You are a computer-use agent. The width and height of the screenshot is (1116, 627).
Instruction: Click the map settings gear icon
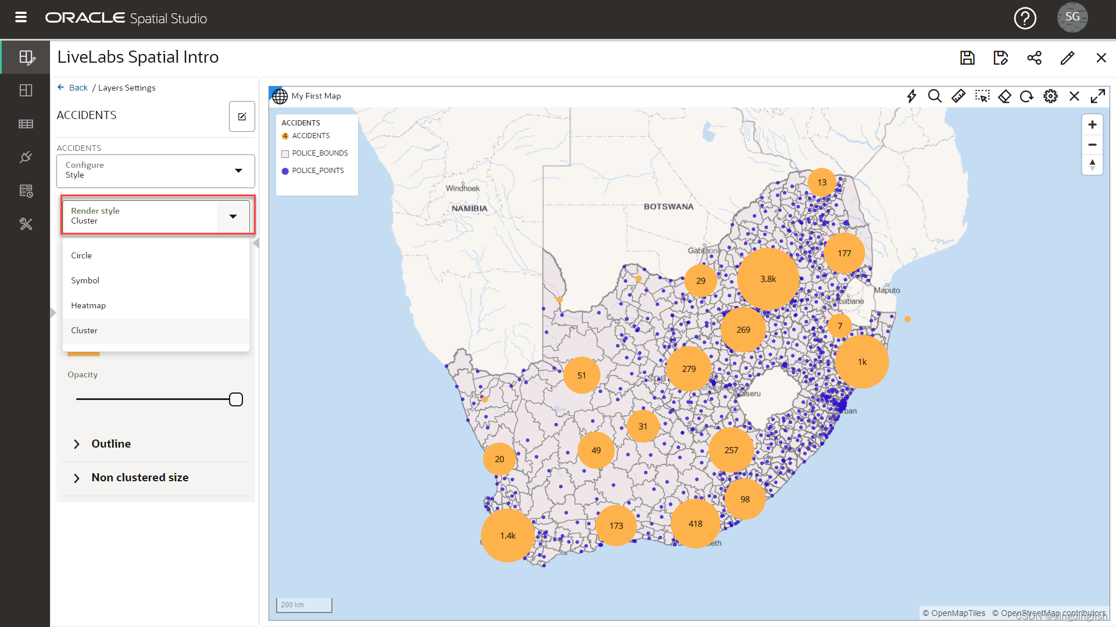coord(1050,96)
